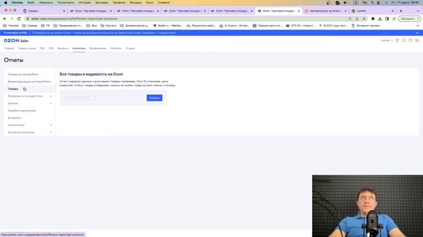Open the Apple menu
Screen dimensions: 423x237
(x=6, y=3)
